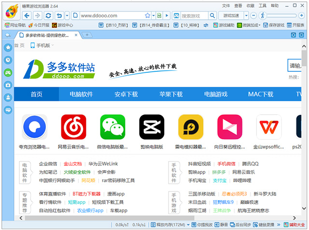Viewport: 309px width, 230px height.
Task: Go back using the blue Back arrow
Action: (x=27, y=15)
